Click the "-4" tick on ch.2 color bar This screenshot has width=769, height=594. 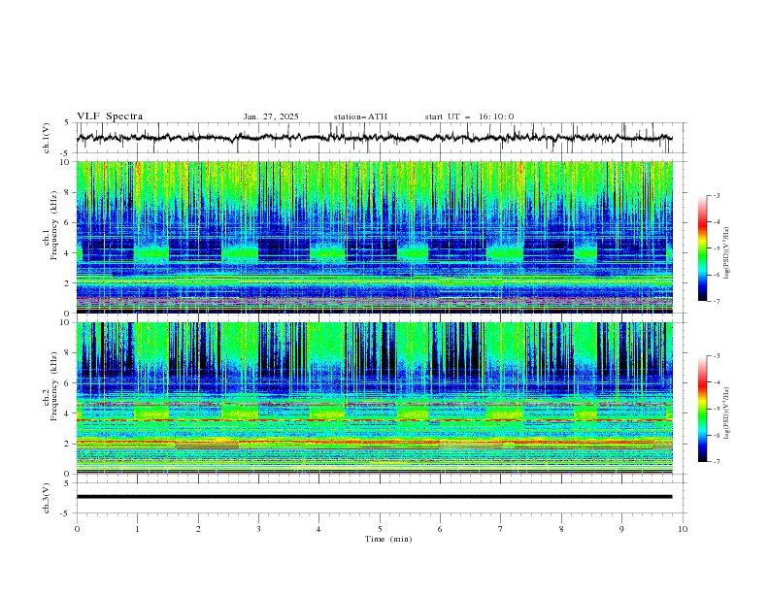[717, 382]
